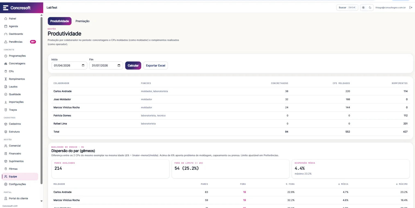Click Carlos Andrade in the COLABORADOR table
Image resolution: width=415 pixels, height=208 pixels.
[63, 91]
